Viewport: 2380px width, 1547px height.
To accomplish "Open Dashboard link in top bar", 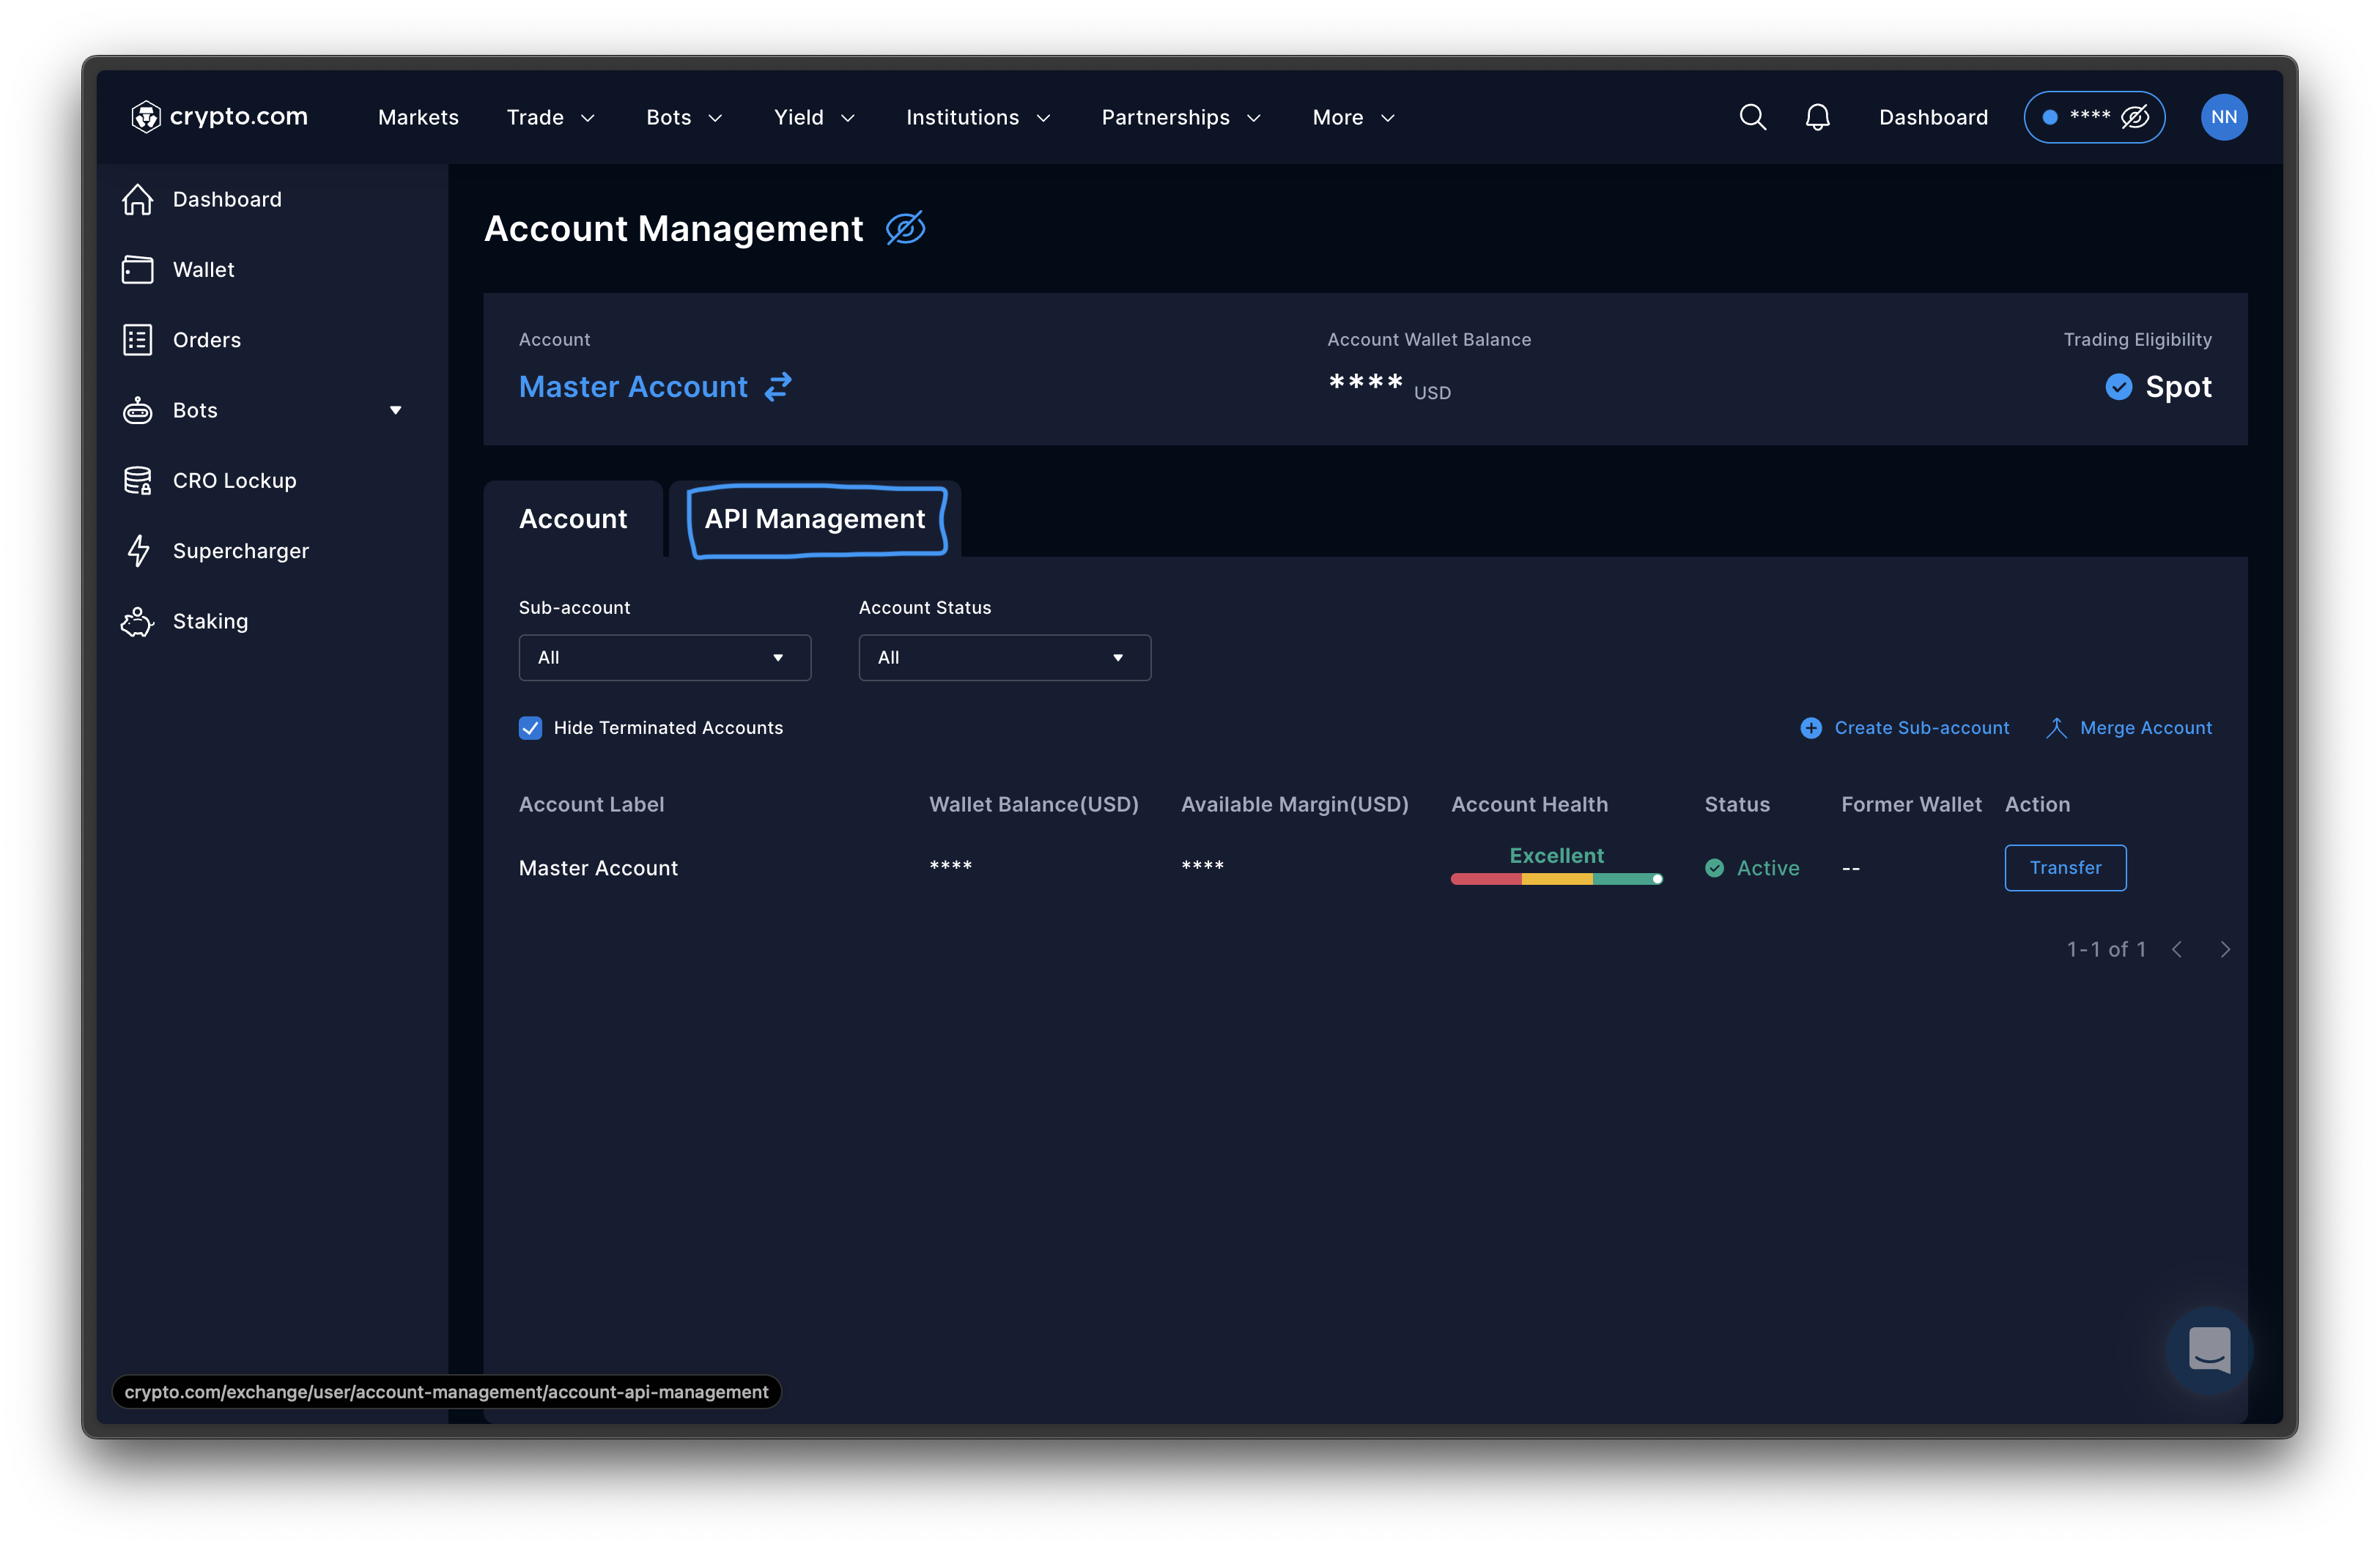I will [x=1933, y=117].
